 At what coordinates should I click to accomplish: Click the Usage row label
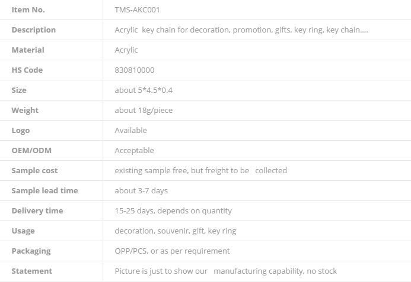pos(23,231)
